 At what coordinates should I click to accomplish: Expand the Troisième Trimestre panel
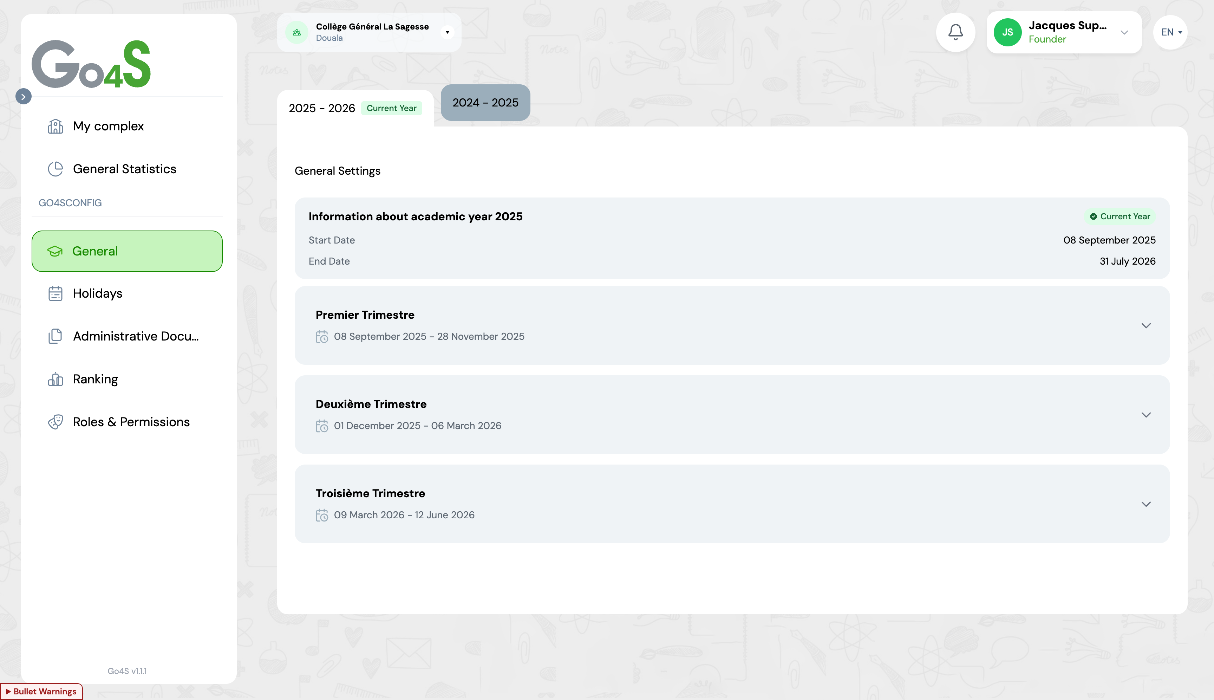(1146, 504)
